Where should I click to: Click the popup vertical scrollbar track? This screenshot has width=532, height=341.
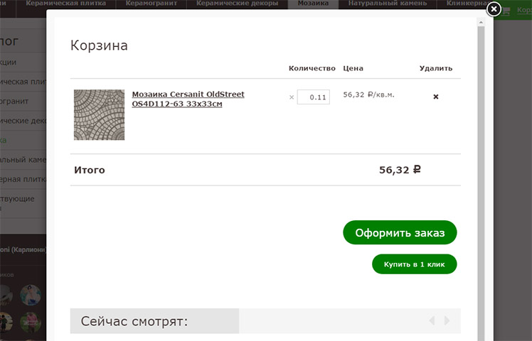point(481,183)
